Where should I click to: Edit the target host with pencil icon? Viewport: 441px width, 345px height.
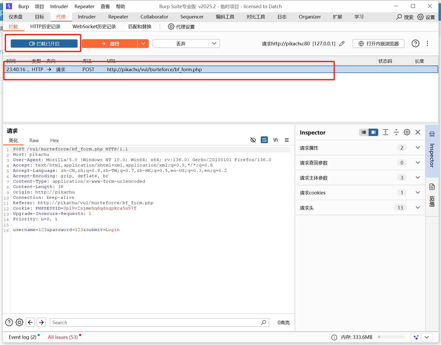(x=342, y=44)
